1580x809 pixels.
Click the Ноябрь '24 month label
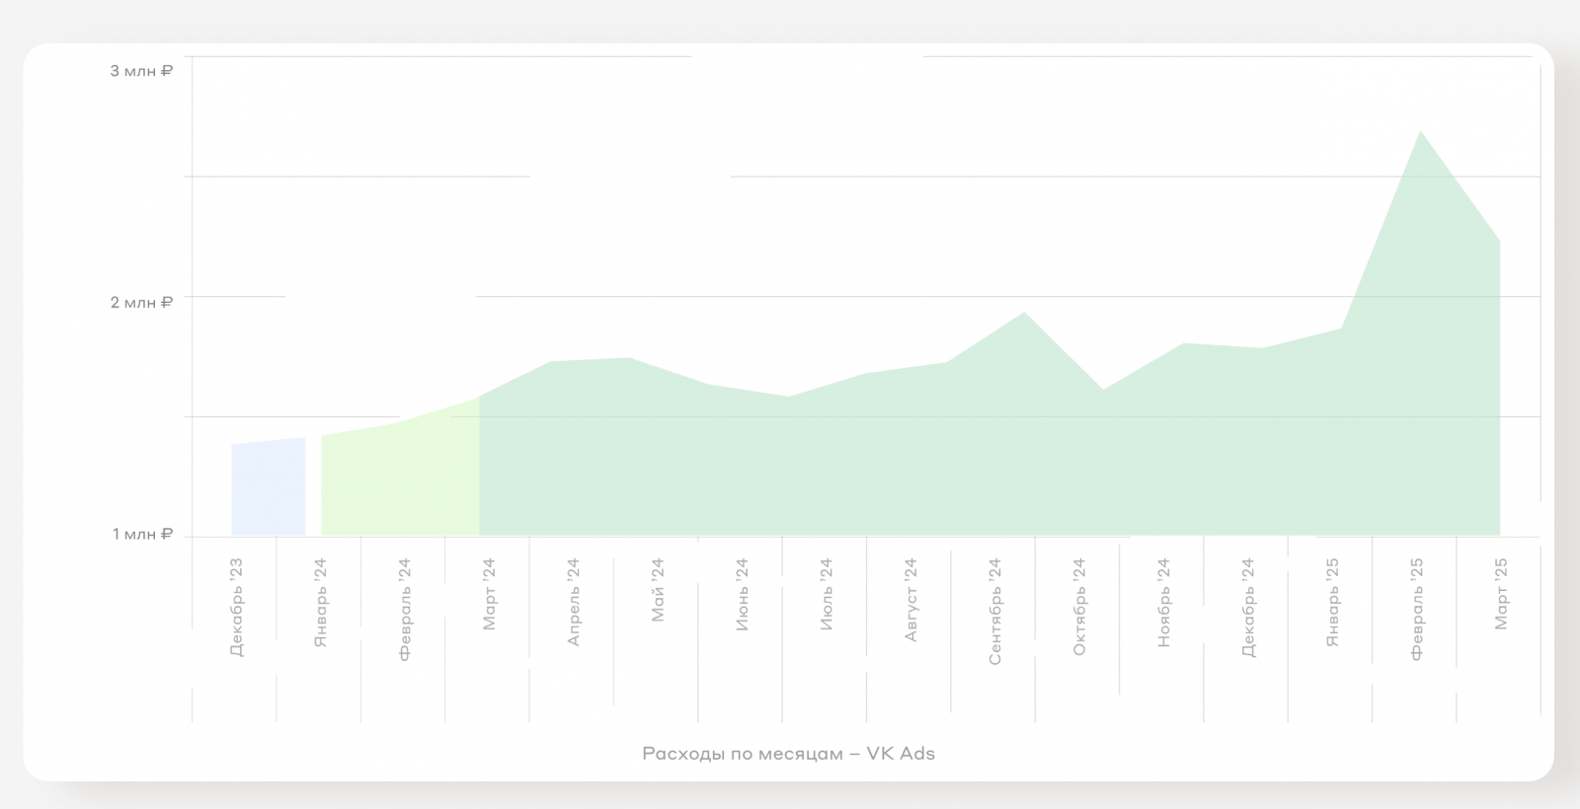(1164, 602)
